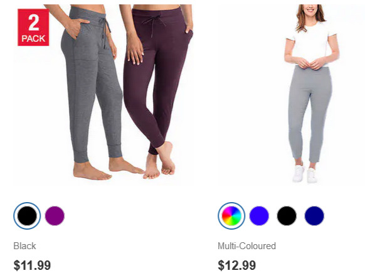Viewport: 365px width, 273px height.
Task: Select the purple swatch for the 2-pack joggers
Action: 55,216
